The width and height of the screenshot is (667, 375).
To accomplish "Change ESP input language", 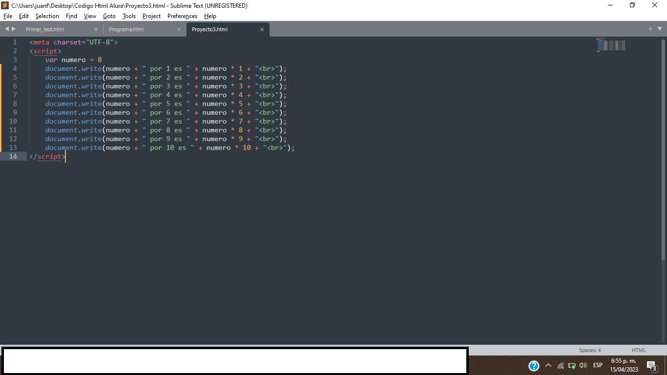I will point(598,365).
